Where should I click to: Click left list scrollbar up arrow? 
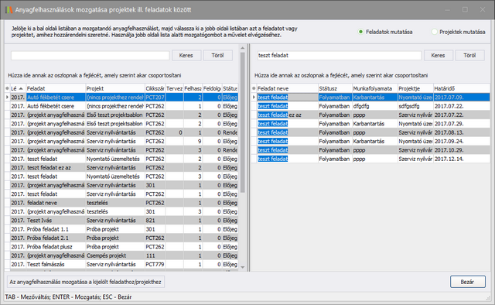[242, 48]
